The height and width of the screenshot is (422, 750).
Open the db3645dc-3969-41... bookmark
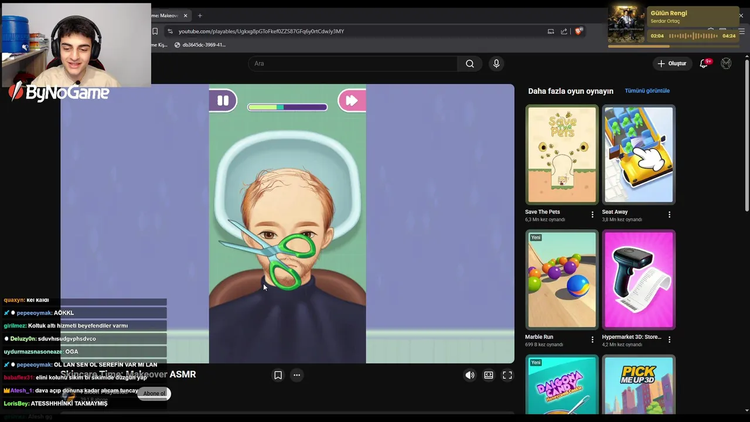[x=200, y=45]
